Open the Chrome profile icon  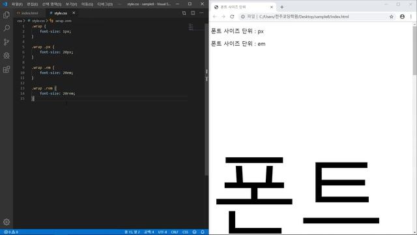402,16
